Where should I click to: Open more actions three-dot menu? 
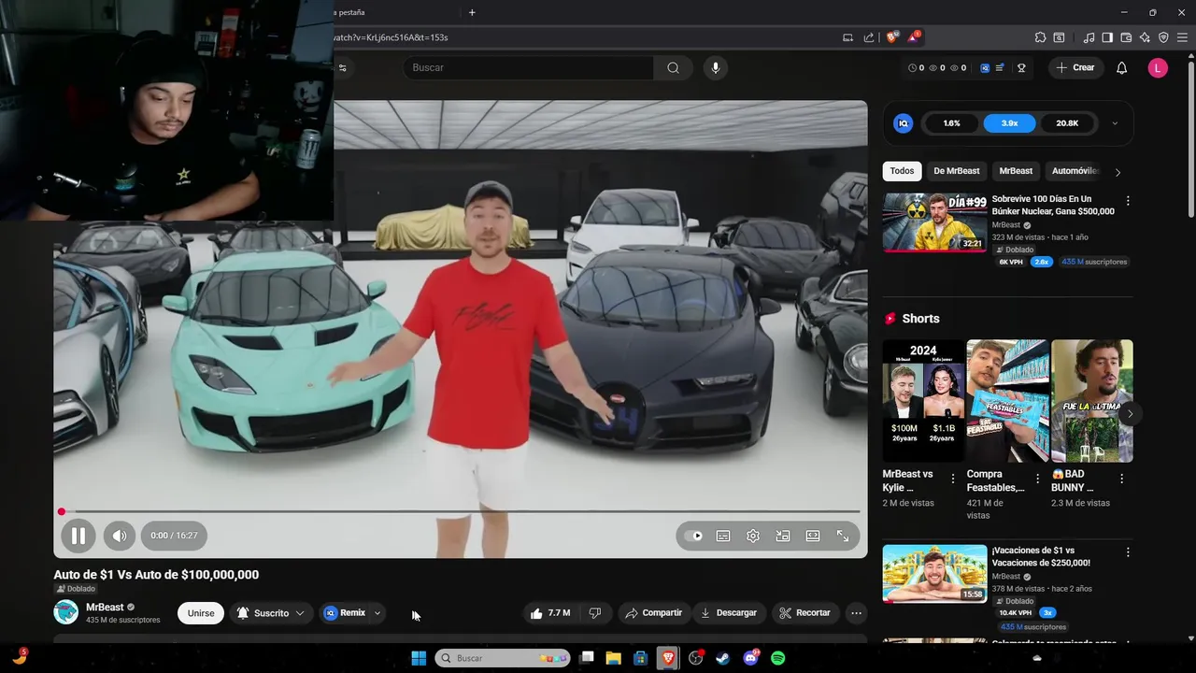(x=856, y=613)
